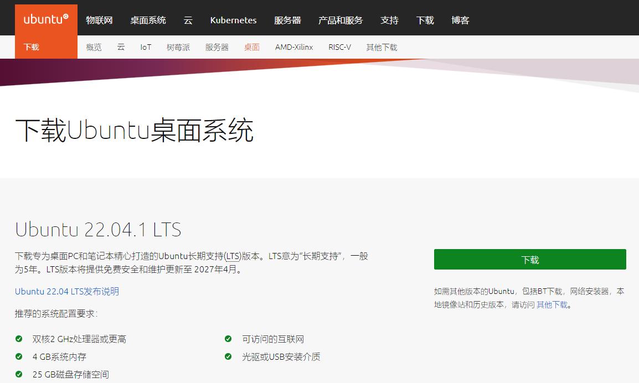Open the 物联网 menu item
The width and height of the screenshot is (639, 383).
[100, 20]
